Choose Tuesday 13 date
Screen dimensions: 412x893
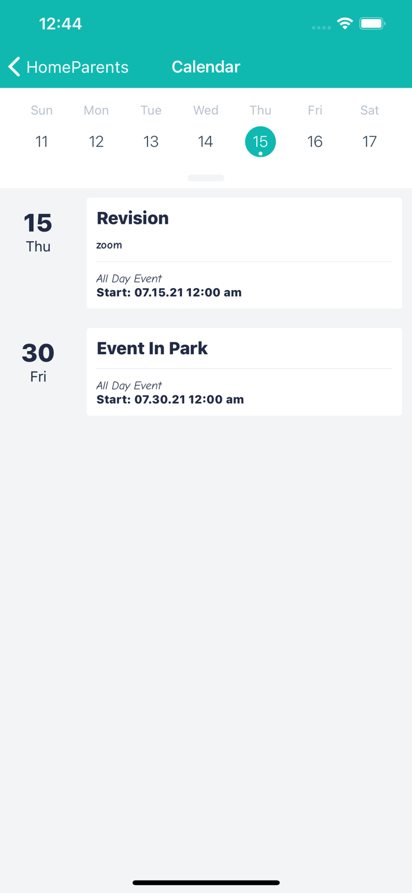click(x=151, y=141)
